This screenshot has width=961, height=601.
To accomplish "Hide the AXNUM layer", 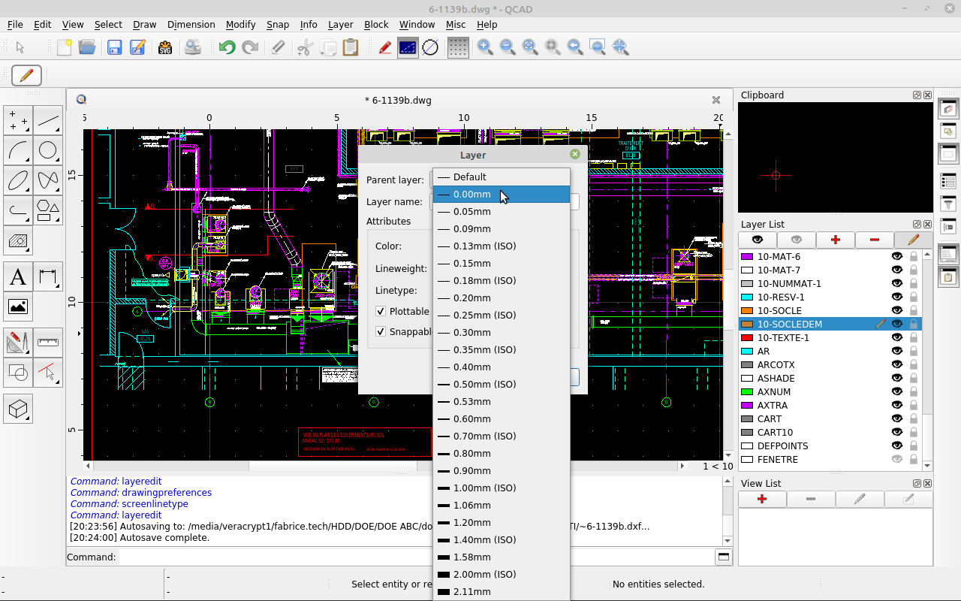I will pyautogui.click(x=896, y=391).
